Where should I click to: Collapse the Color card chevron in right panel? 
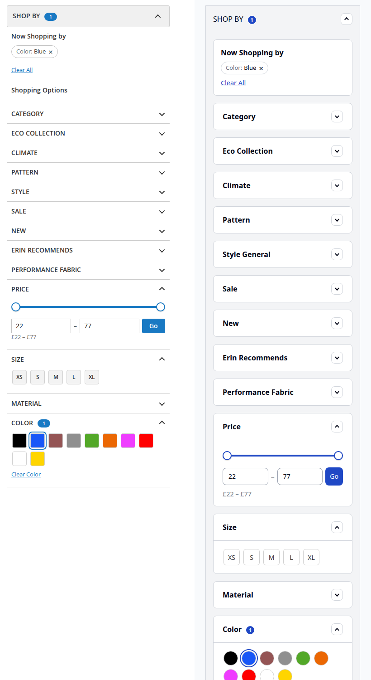pos(337,629)
